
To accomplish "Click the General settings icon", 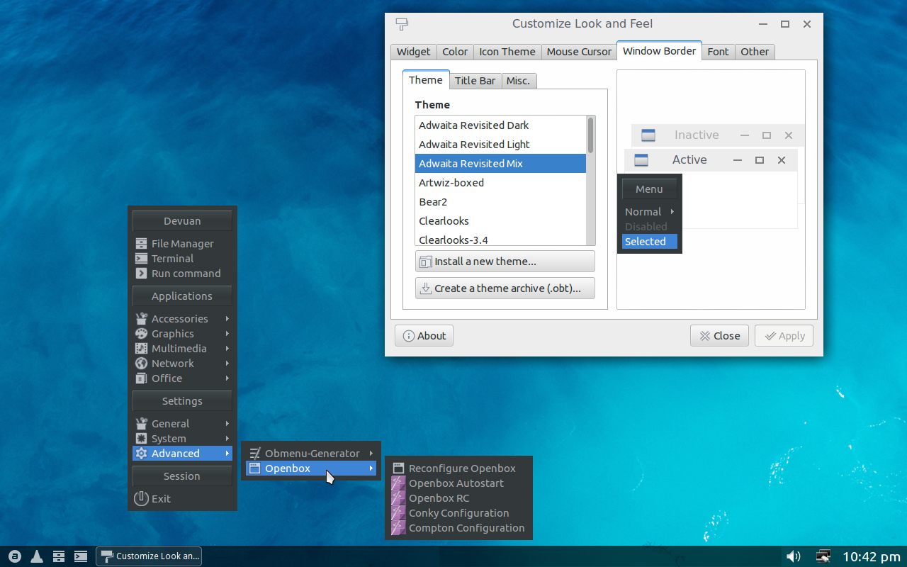I will click(x=141, y=424).
